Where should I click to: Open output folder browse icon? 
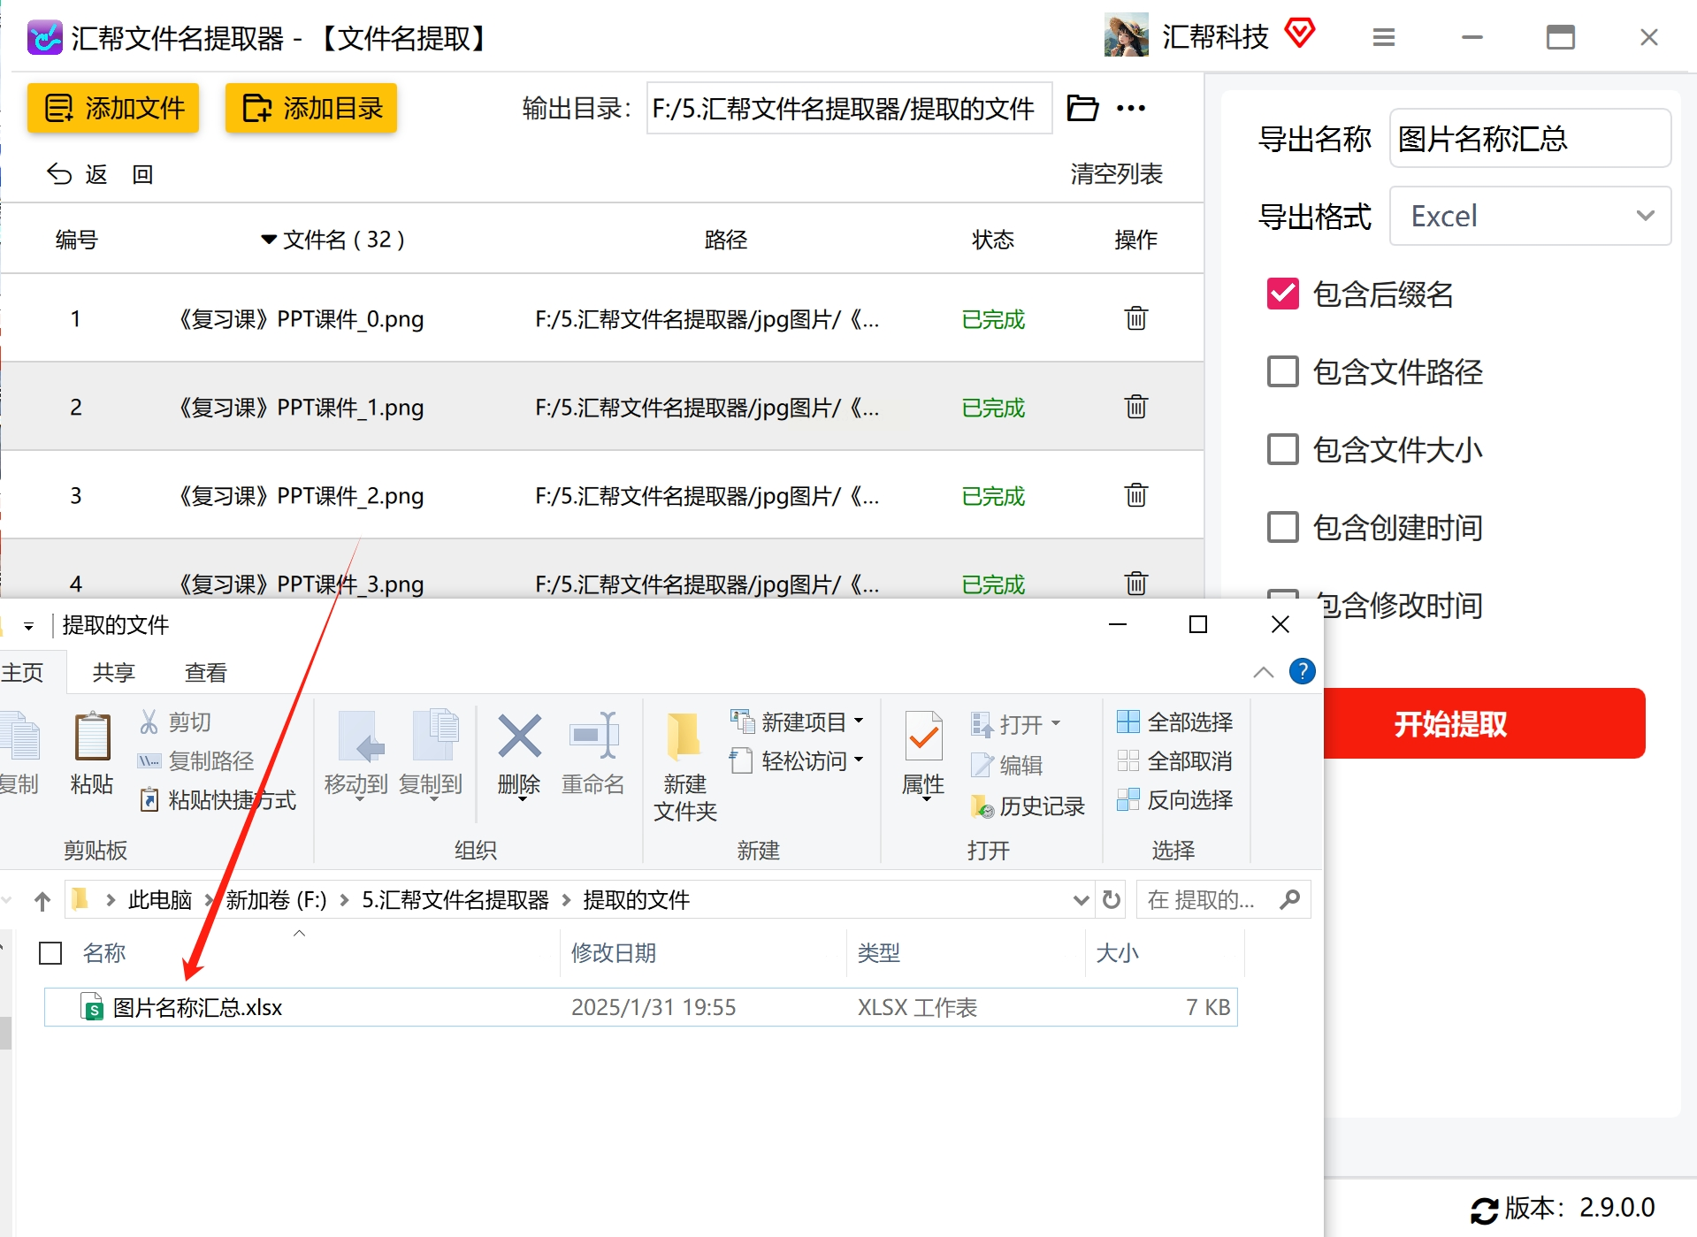click(x=1082, y=108)
